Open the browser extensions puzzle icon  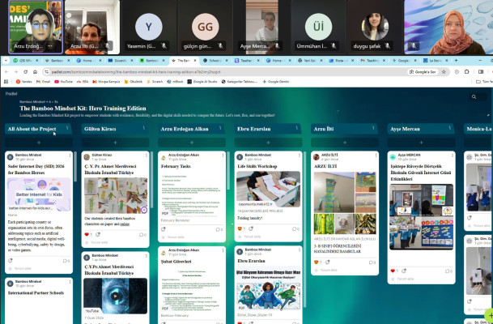click(466, 72)
